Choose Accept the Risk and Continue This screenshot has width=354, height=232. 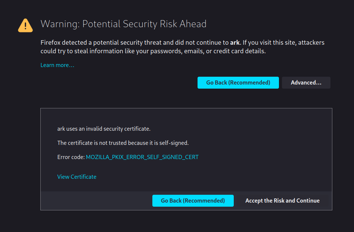[282, 201]
